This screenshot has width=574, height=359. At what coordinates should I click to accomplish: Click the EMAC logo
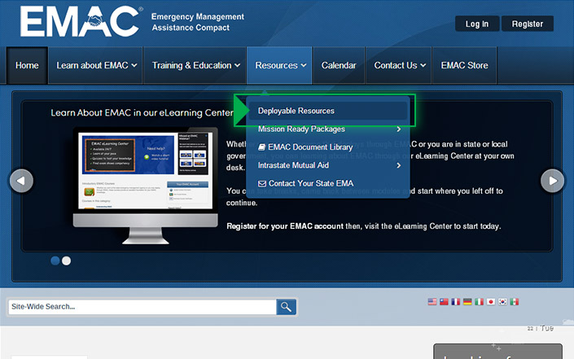(x=81, y=21)
